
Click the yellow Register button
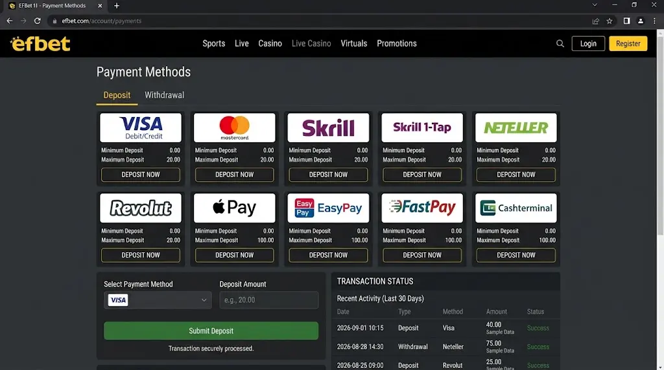[x=628, y=43]
